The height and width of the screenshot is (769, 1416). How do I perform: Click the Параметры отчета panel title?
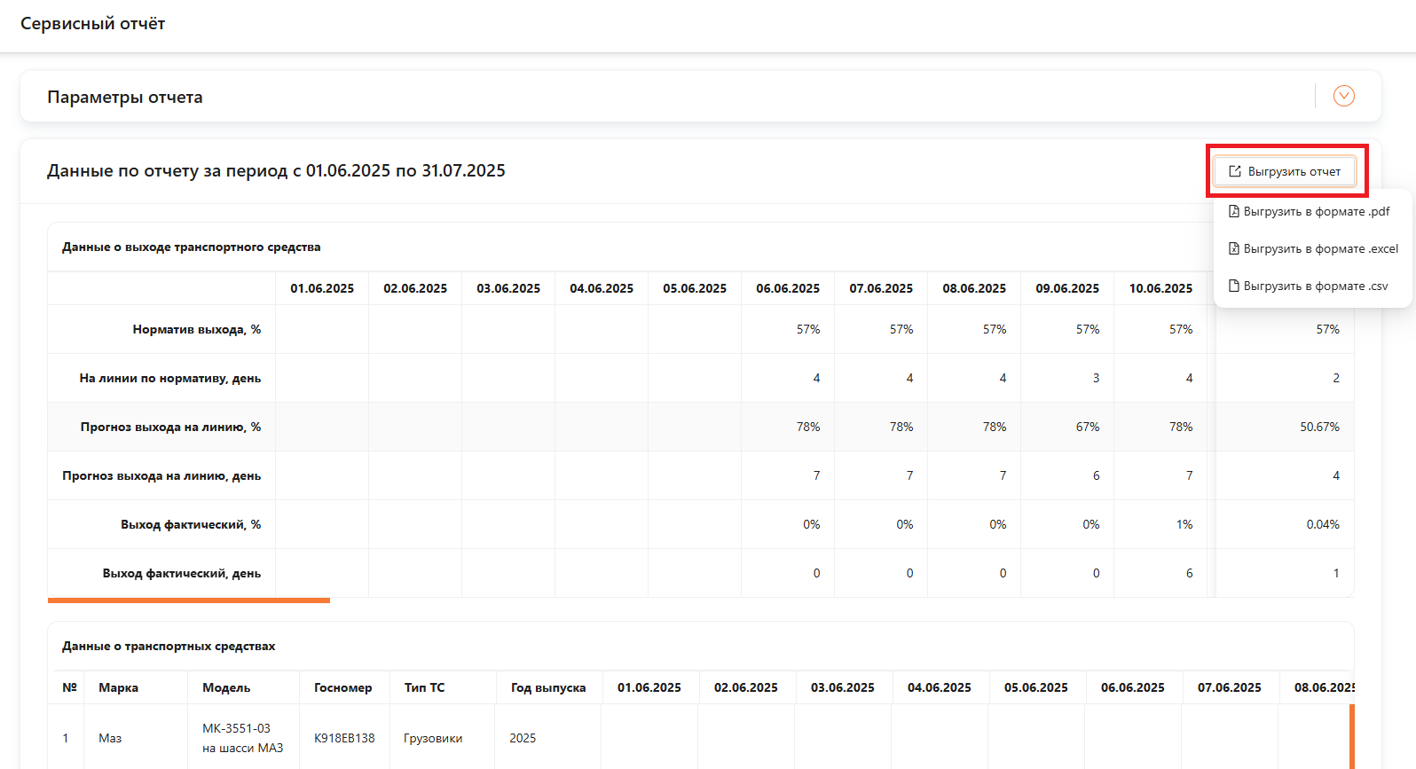click(x=125, y=97)
